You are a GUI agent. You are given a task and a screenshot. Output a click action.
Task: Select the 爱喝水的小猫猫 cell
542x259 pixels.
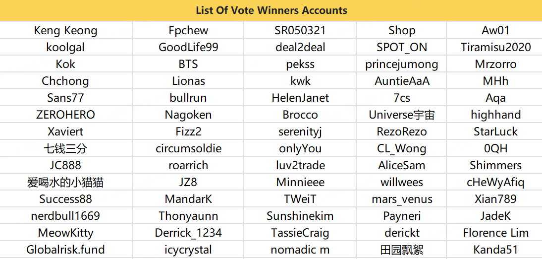tap(66, 182)
